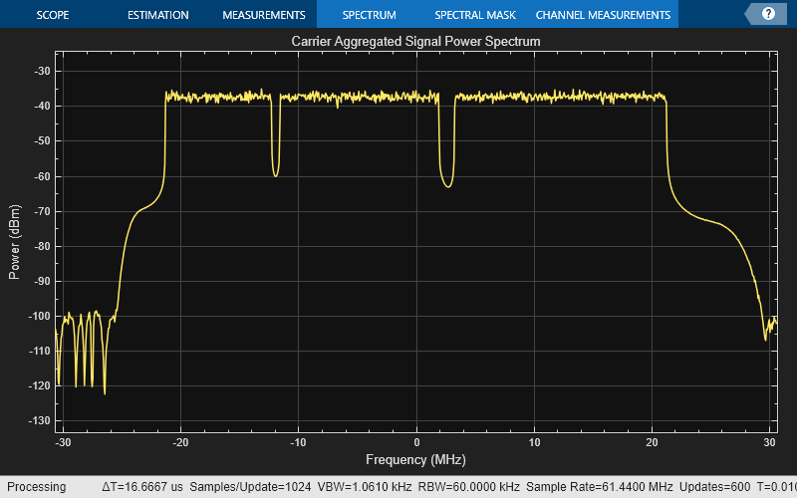797x498 pixels.
Task: Select the MEASUREMENTS tab
Action: (x=264, y=15)
